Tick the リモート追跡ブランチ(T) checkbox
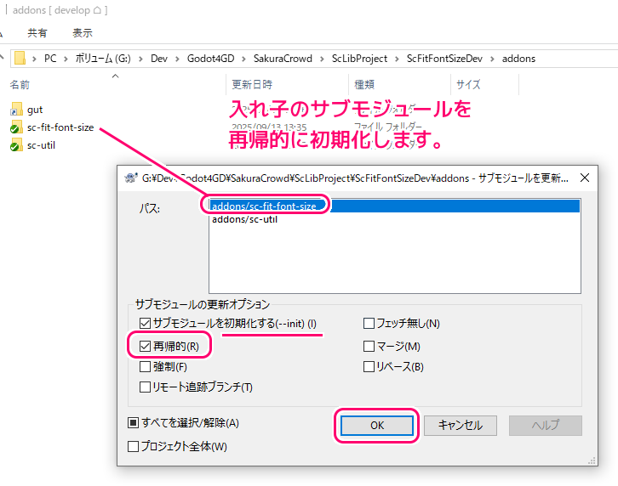 [146, 387]
